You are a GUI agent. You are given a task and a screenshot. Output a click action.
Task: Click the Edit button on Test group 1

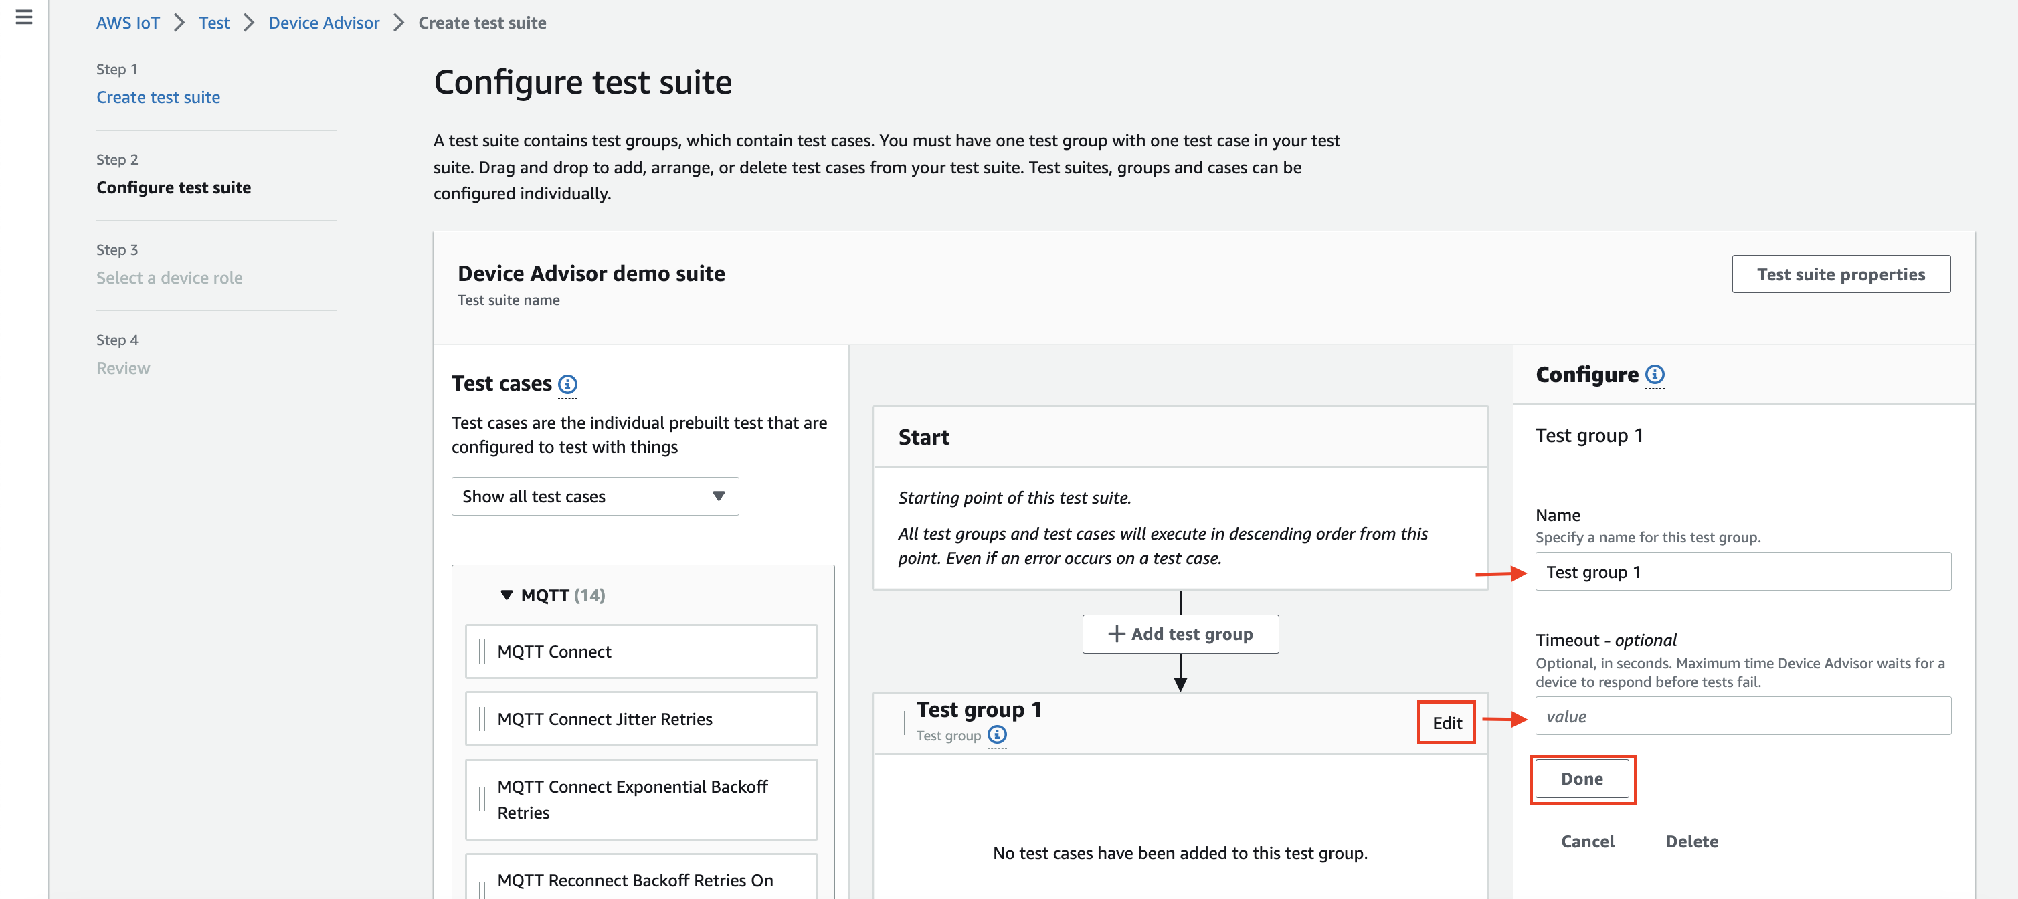coord(1447,722)
